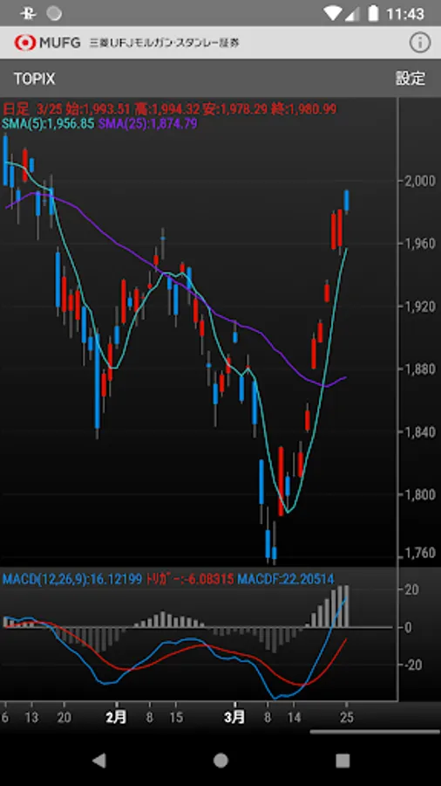441x786 pixels.
Task: Select the 2月 month marker on axis
Action: tap(116, 717)
